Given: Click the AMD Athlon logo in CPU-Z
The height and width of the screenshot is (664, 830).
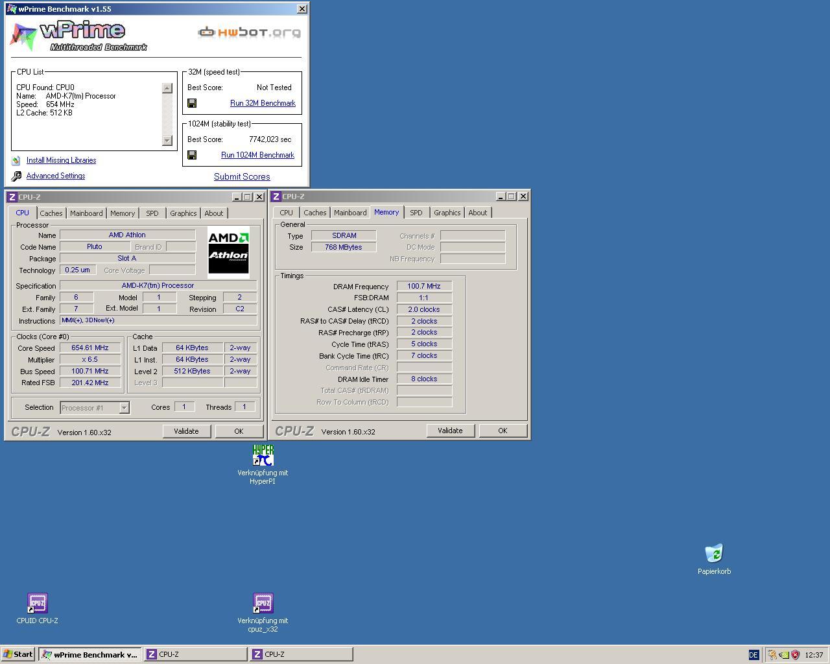Looking at the screenshot, I should click(x=228, y=253).
